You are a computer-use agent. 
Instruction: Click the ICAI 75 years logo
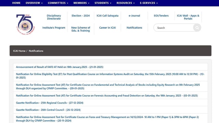[x=26, y=24]
